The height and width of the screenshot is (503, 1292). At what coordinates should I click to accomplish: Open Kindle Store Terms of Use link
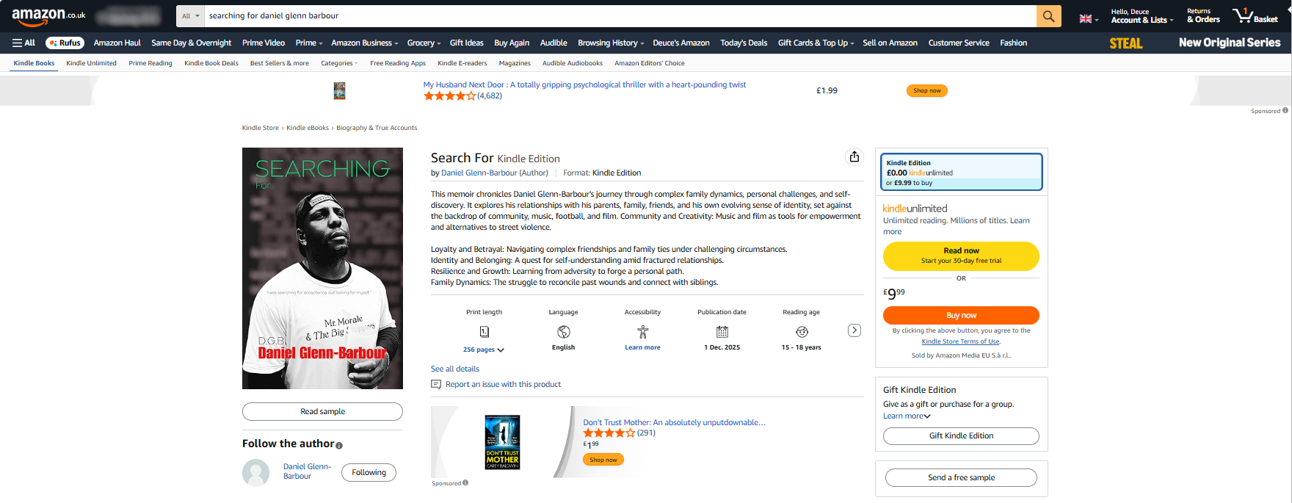point(960,341)
